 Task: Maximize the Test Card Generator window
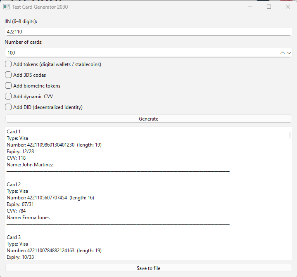269,7
